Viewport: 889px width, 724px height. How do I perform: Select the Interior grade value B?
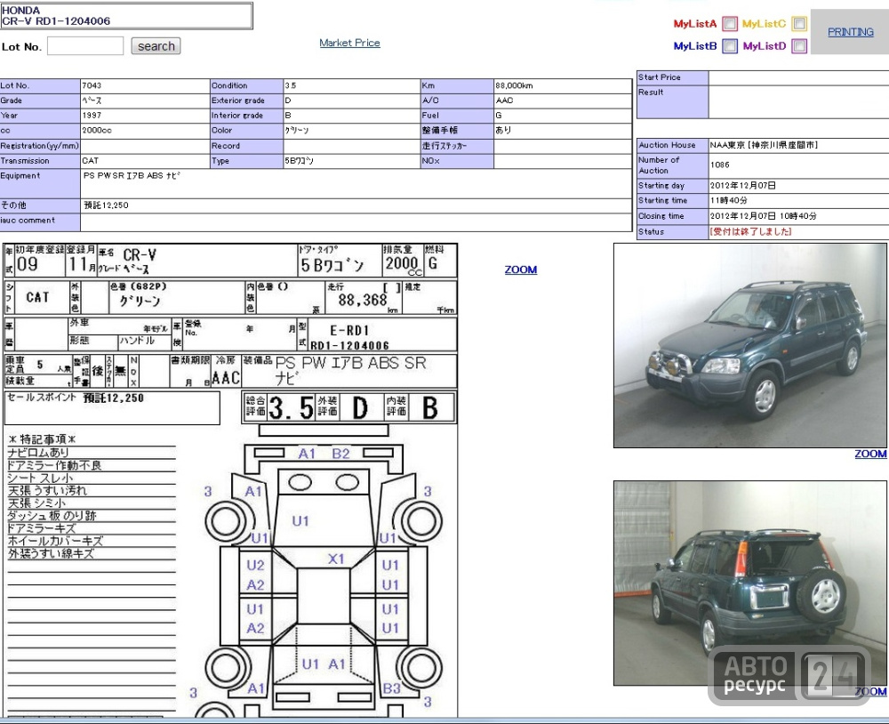(288, 116)
